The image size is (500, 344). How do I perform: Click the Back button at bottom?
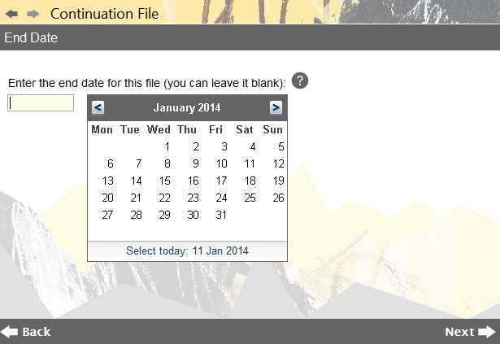click(x=25, y=332)
